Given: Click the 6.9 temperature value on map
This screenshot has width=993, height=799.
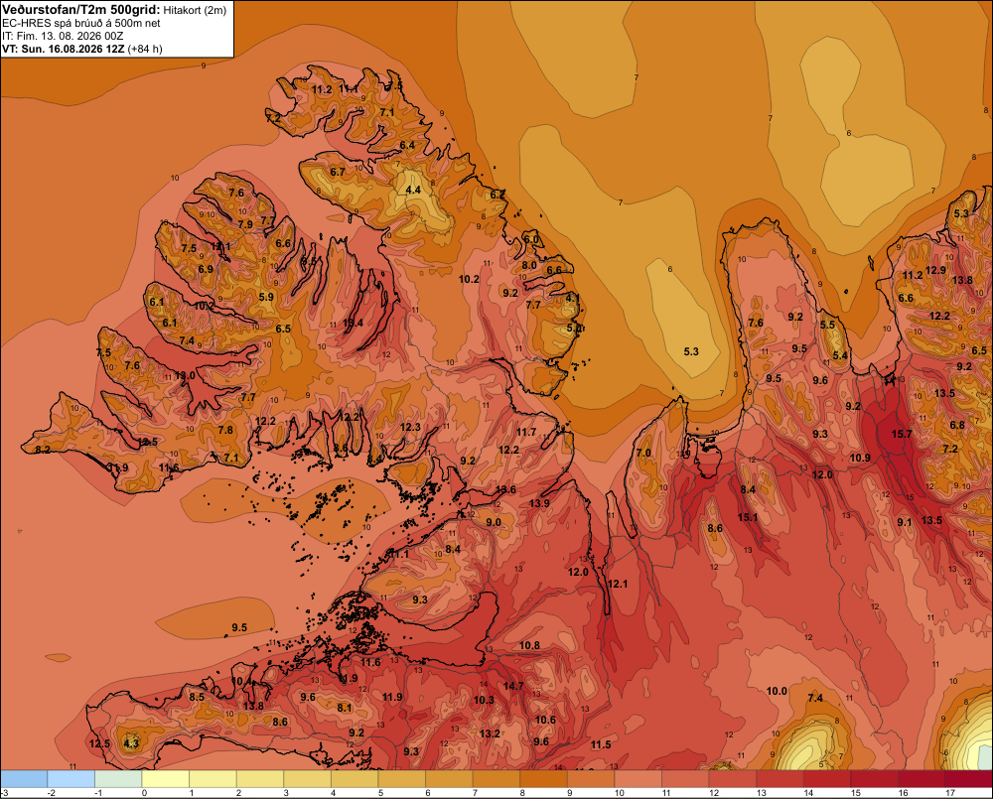Looking at the screenshot, I should tap(206, 269).
